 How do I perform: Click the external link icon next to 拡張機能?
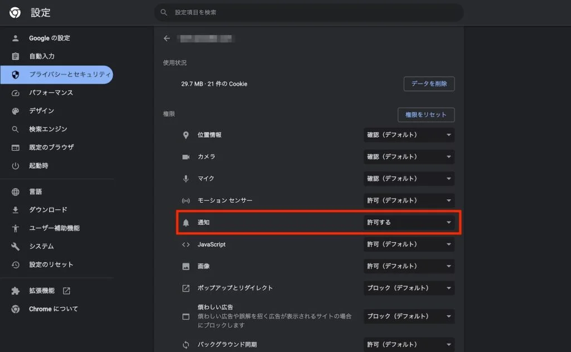coord(67,291)
